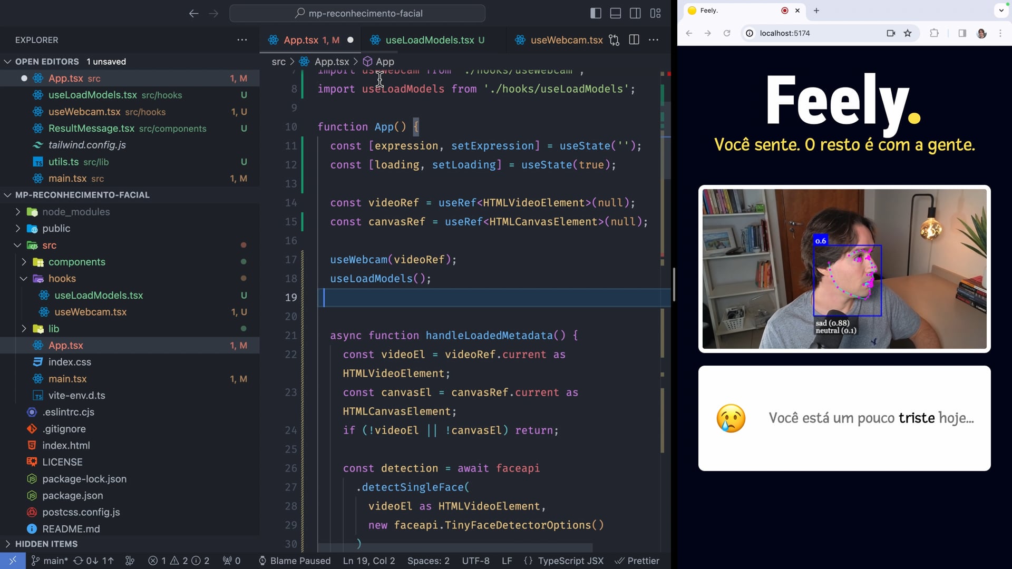Switch to the useLoadModels.tsx editor tab
The image size is (1012, 569).
pyautogui.click(x=429, y=40)
